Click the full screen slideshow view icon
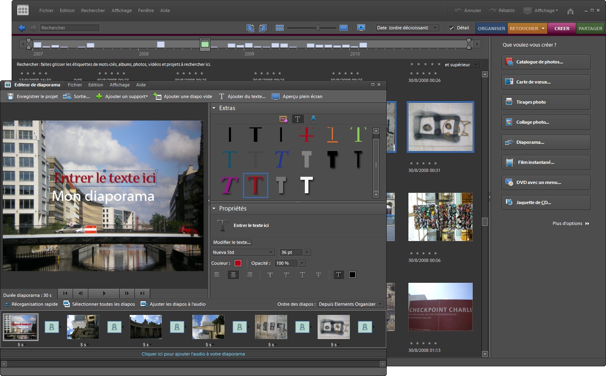 coord(361,28)
